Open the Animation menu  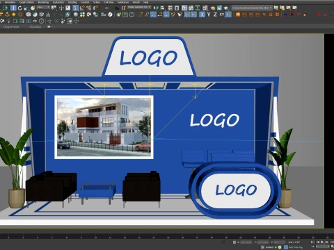click(x=10, y=2)
